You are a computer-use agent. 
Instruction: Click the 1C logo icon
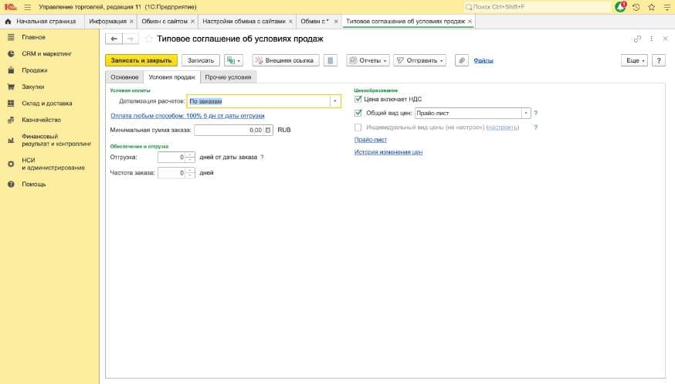[10, 7]
